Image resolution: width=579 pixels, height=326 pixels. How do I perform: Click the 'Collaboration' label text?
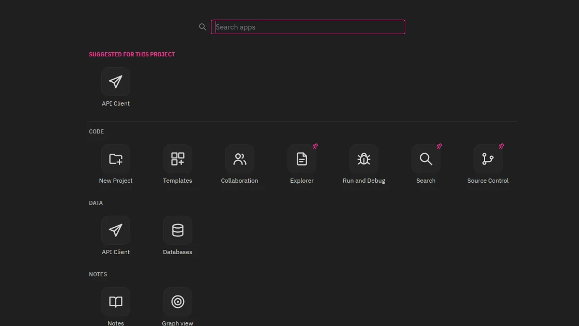[240, 181]
